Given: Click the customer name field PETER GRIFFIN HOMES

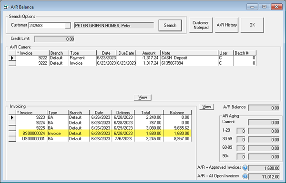Looking at the screenshot, I should pyautogui.click(x=114, y=26).
